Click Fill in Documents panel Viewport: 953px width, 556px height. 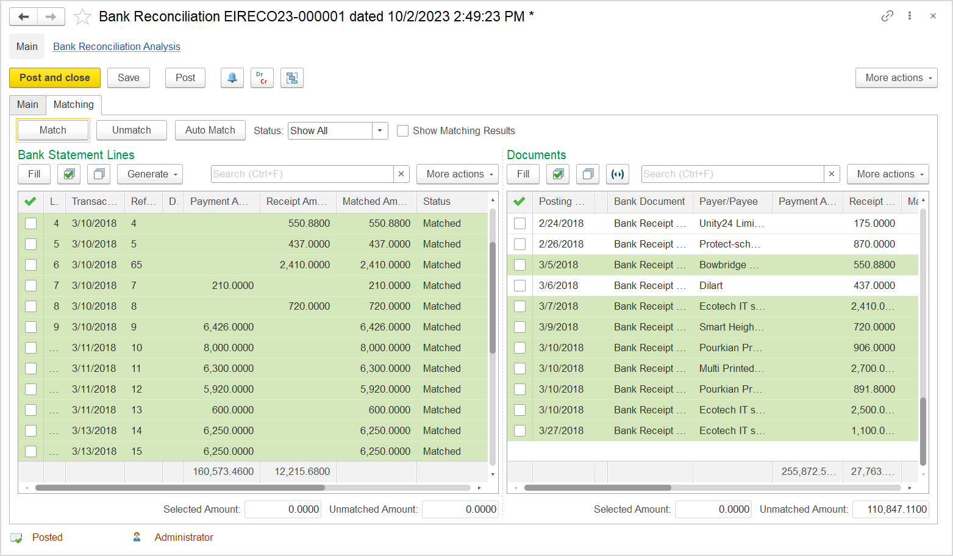pos(523,174)
